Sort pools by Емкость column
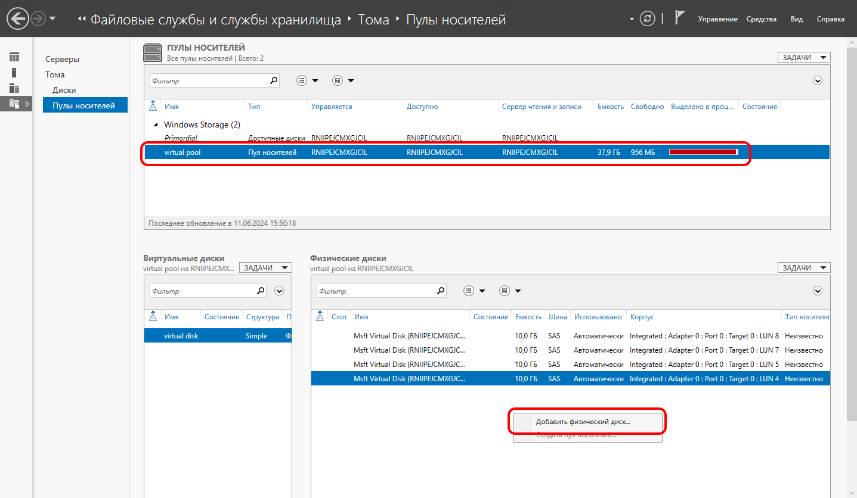This screenshot has width=857, height=498. (611, 107)
